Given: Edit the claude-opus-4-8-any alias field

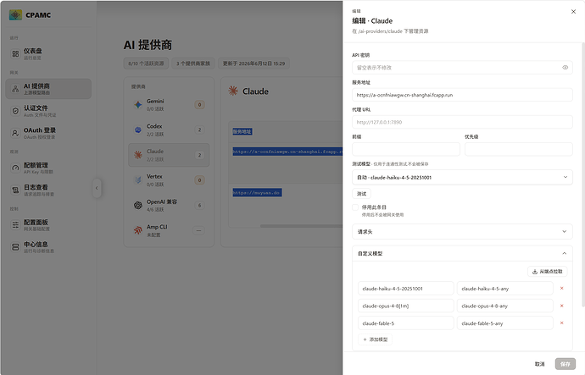Looking at the screenshot, I should 504,306.
